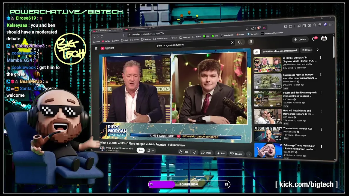The width and height of the screenshot is (349, 196).
Task: Open options for the marijuana executive order video
Action: pyautogui.click(x=321, y=75)
